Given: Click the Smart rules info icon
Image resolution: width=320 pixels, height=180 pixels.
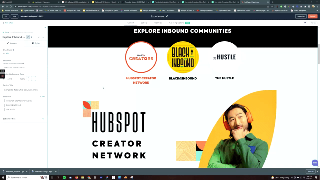Looking at the screenshot, I should click(x=13, y=50).
